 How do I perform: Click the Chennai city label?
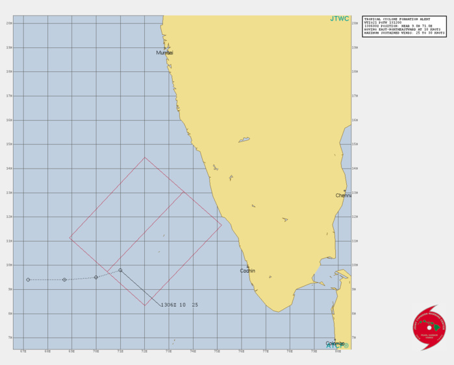343,195
